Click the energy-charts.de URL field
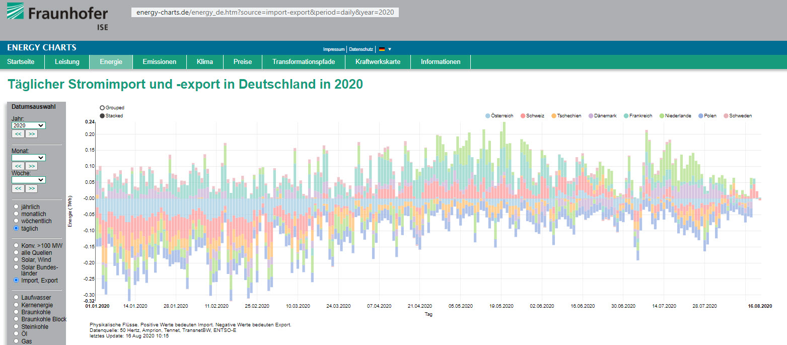Image resolution: width=787 pixels, height=345 pixels. tap(265, 12)
